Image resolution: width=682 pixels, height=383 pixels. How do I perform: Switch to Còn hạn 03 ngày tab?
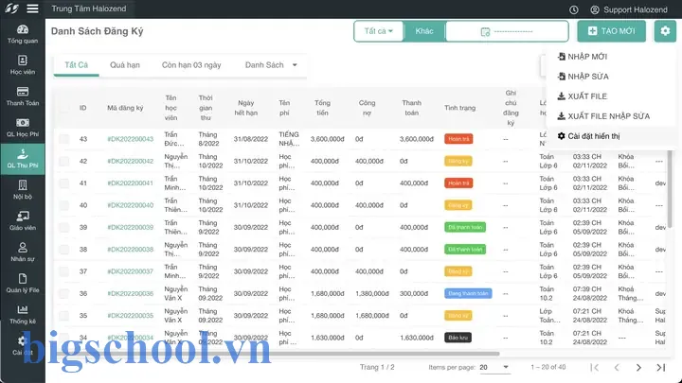(x=191, y=65)
